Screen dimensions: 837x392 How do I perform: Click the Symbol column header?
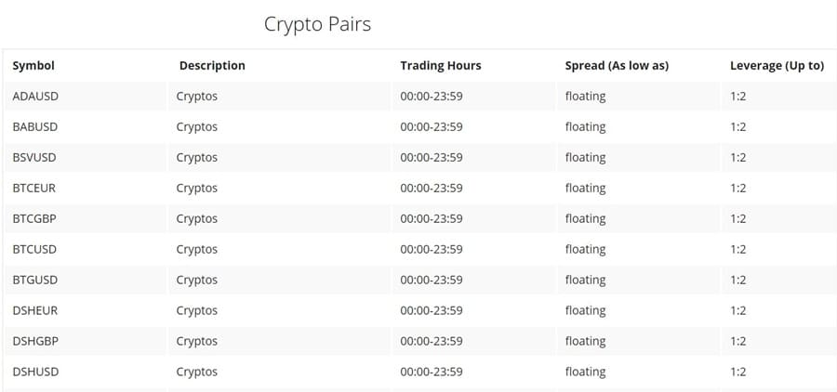pos(33,66)
